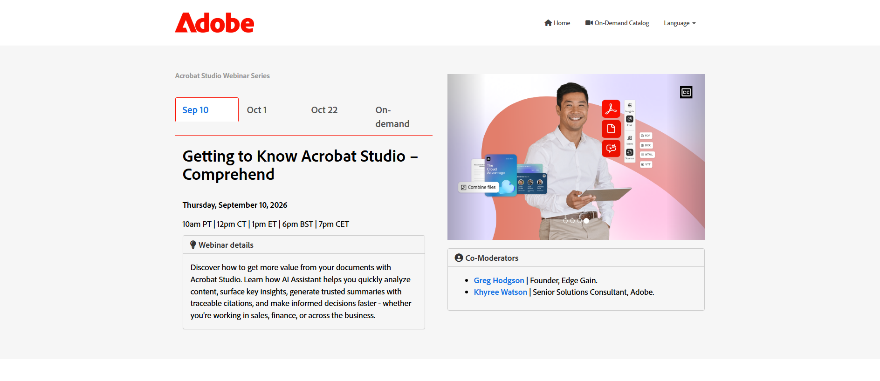Click the 'Senior Solutions Consultant, Adobe.' text

[594, 292]
